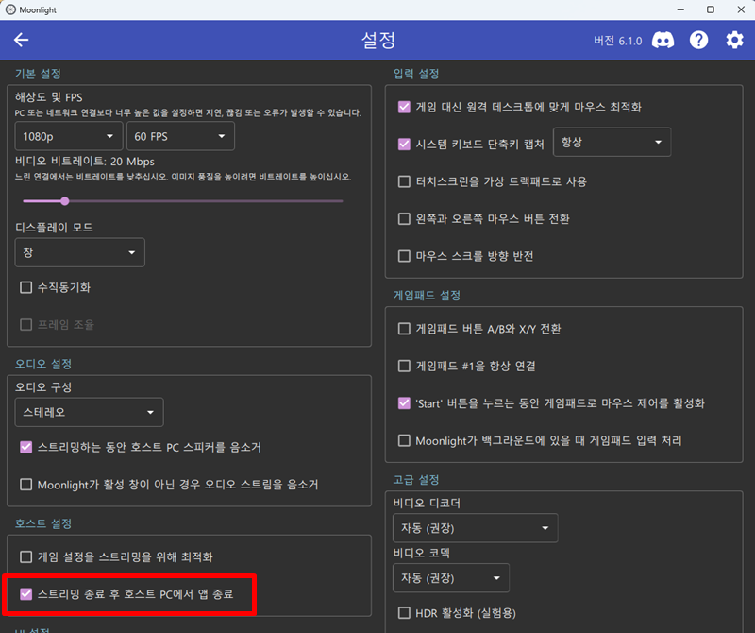
Task: Enable 터치스크린을 가상 트랙패드로 사용
Action: [404, 181]
